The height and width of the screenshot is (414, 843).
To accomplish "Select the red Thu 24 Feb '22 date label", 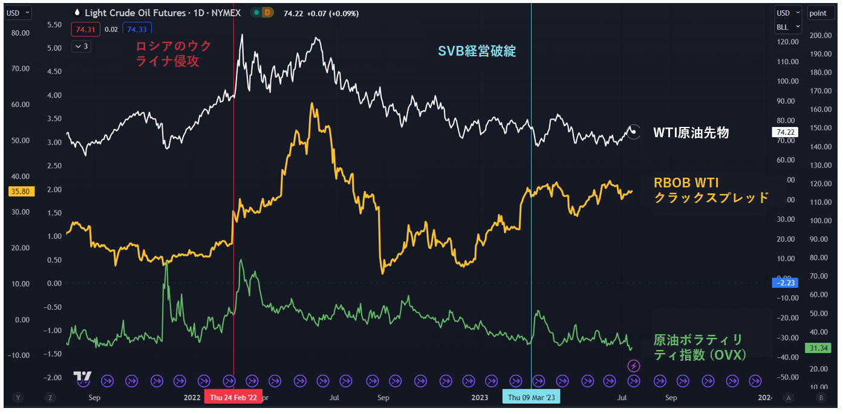I will click(x=233, y=397).
